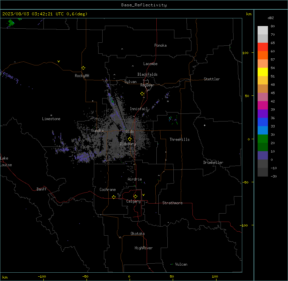The width and height of the screenshot is (288, 281).
Task: Select the Strathmore label
Action: 172,203
